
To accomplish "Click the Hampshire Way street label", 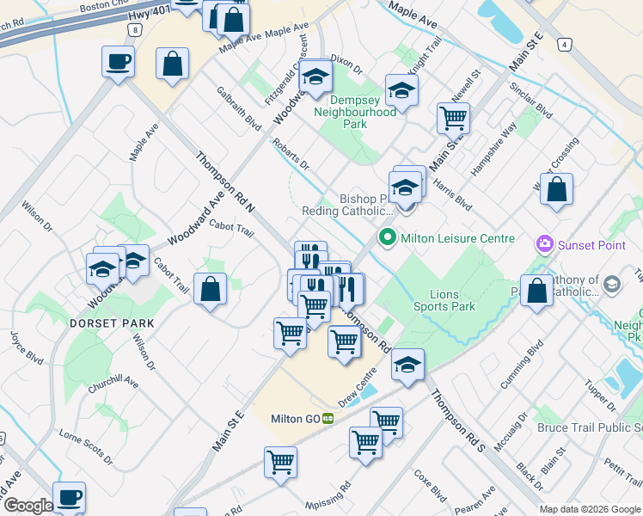I will pos(493,150).
